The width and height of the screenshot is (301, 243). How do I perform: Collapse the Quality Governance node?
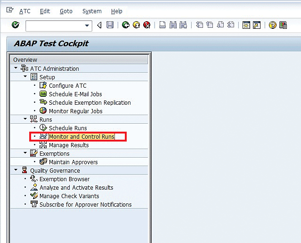point(16,170)
